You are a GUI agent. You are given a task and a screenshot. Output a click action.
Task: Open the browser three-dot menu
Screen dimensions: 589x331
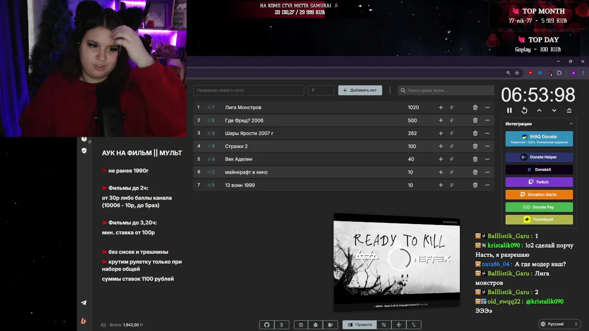(583, 73)
